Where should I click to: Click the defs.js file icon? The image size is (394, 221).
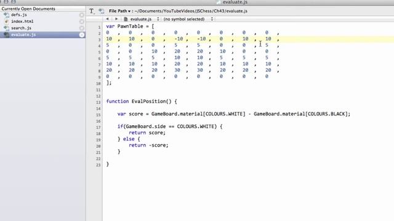point(7,15)
